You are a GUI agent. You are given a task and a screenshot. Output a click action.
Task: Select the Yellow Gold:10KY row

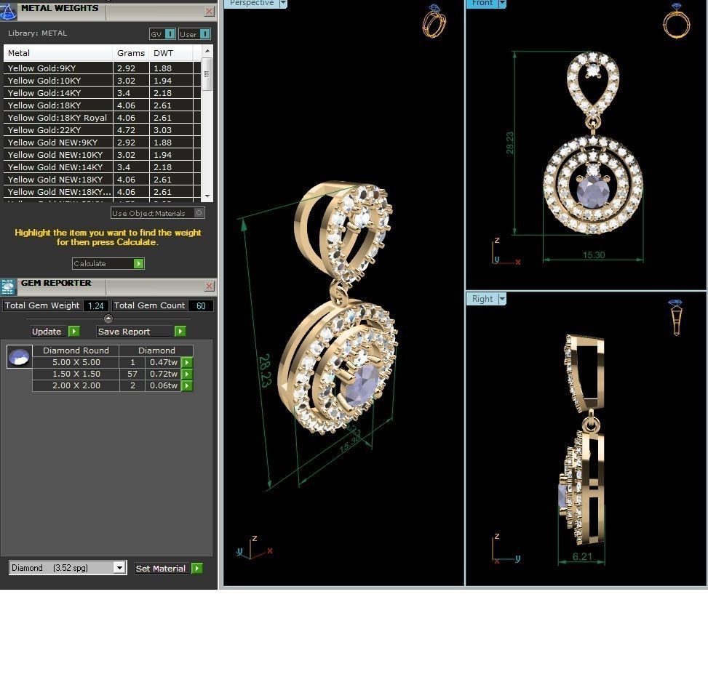point(102,80)
